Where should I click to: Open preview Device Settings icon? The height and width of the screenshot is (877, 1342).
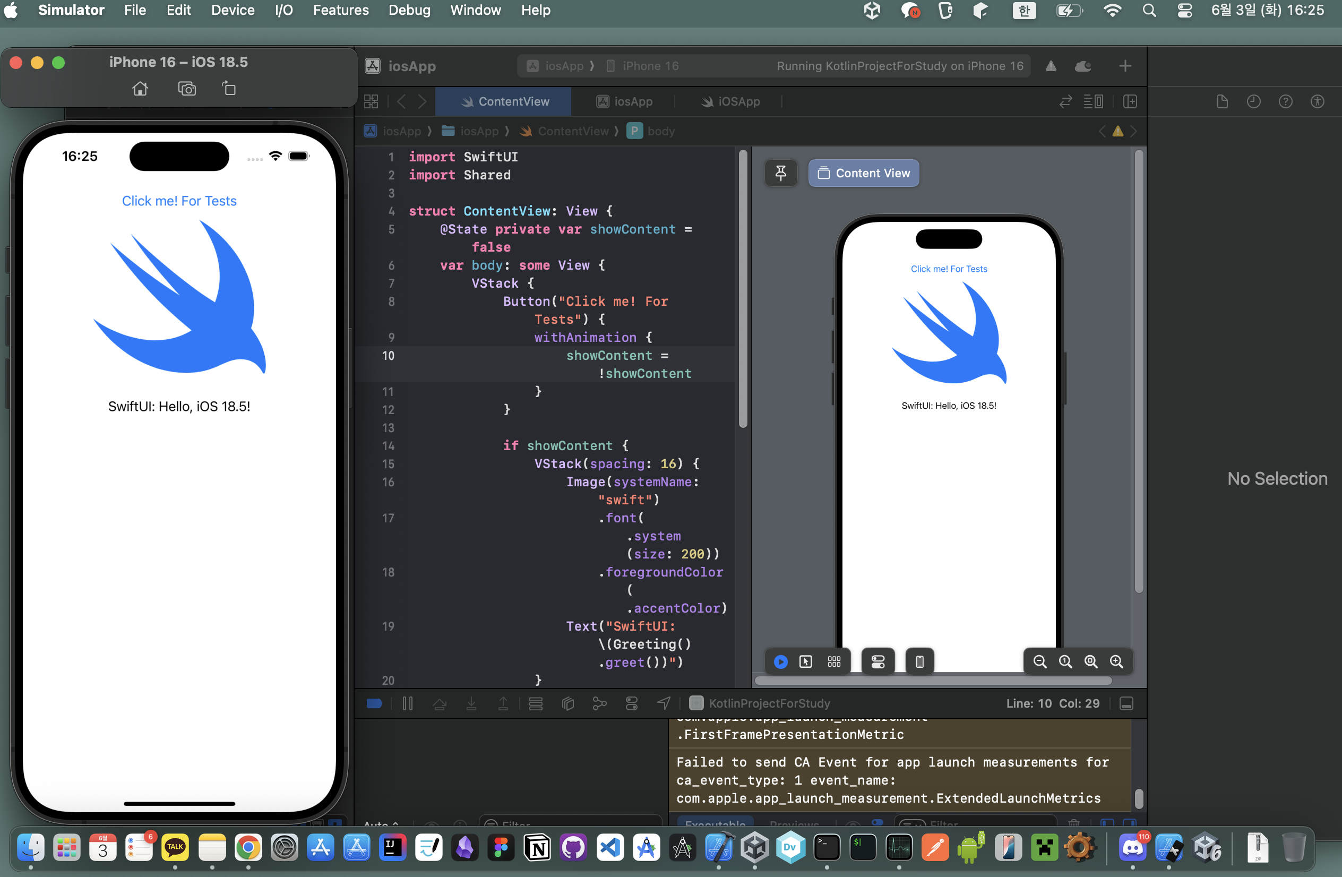[x=878, y=661]
